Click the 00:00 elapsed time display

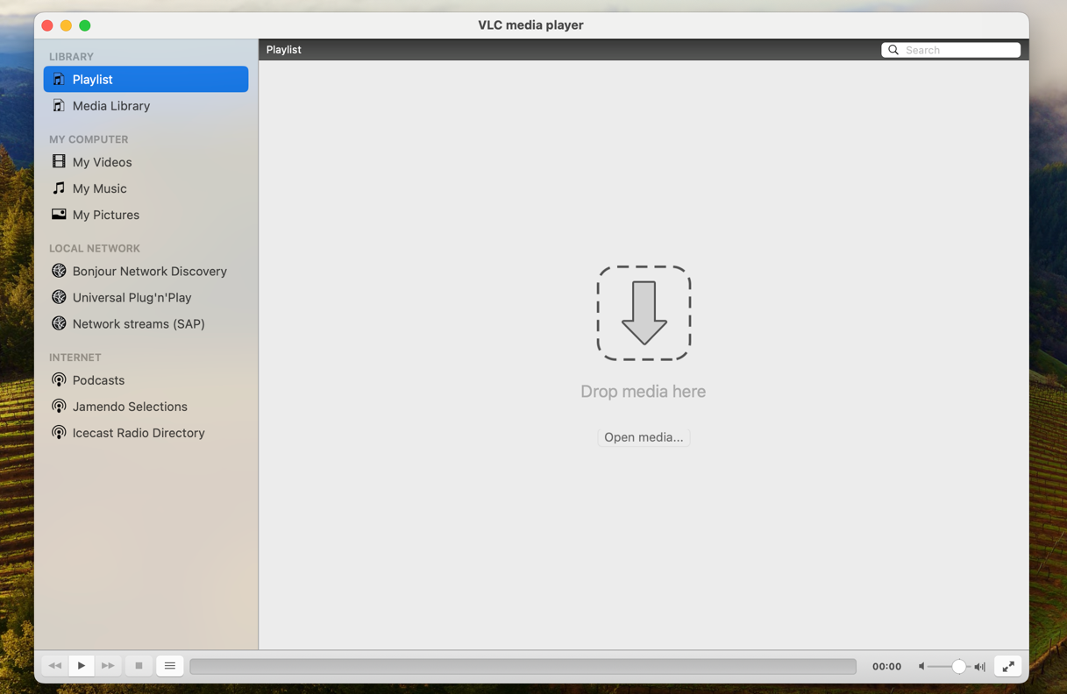point(886,667)
